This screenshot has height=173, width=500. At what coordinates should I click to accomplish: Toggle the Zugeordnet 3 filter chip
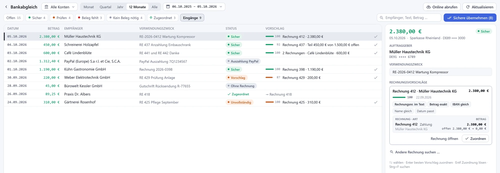[163, 18]
